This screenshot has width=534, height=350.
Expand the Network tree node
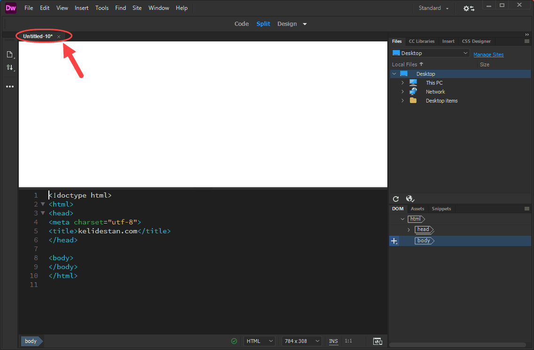pos(402,92)
